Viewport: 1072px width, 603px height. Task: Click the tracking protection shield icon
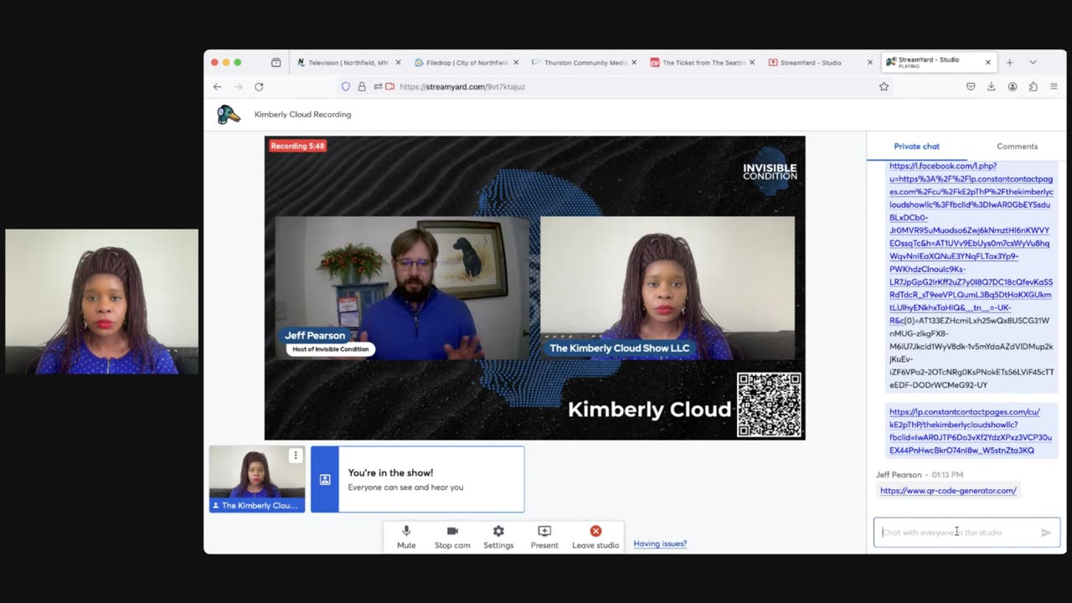[345, 86]
